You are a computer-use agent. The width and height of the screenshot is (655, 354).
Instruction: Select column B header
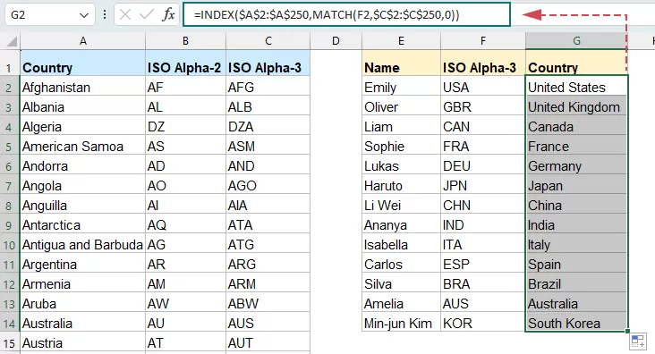(x=185, y=41)
